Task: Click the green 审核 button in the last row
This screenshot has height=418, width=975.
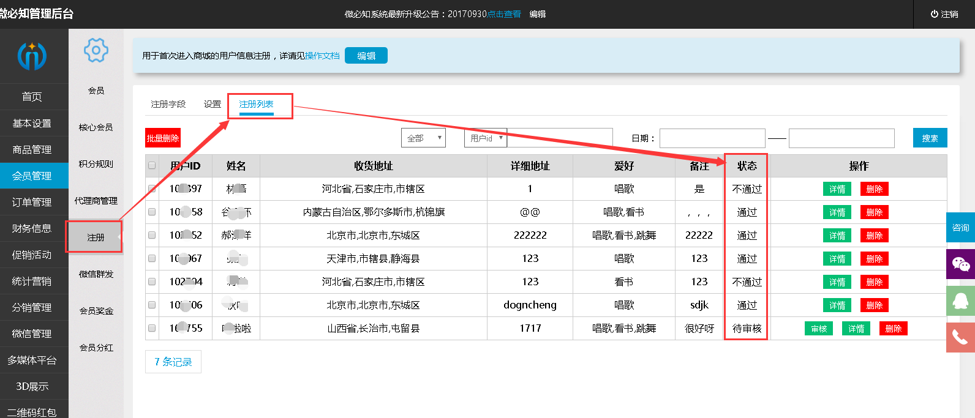Action: 819,329
